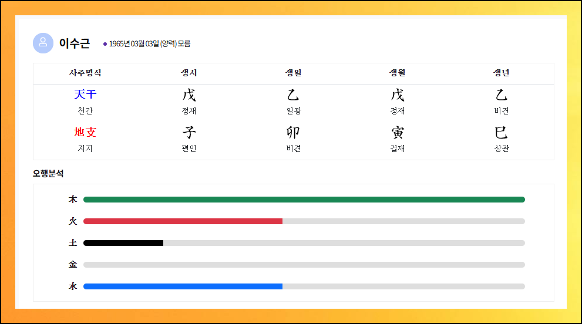Screen dimensions: 582x324
Task: Click the blue 水 element bar
Action: coord(183,286)
